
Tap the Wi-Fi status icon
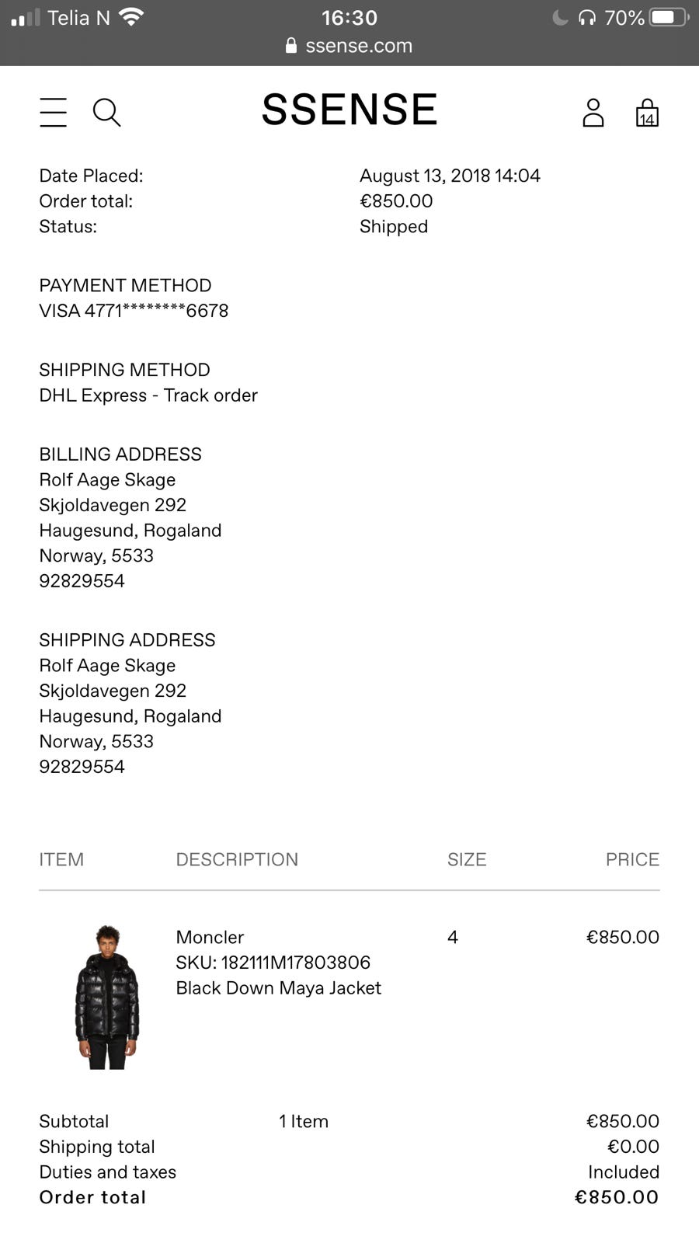131,17
